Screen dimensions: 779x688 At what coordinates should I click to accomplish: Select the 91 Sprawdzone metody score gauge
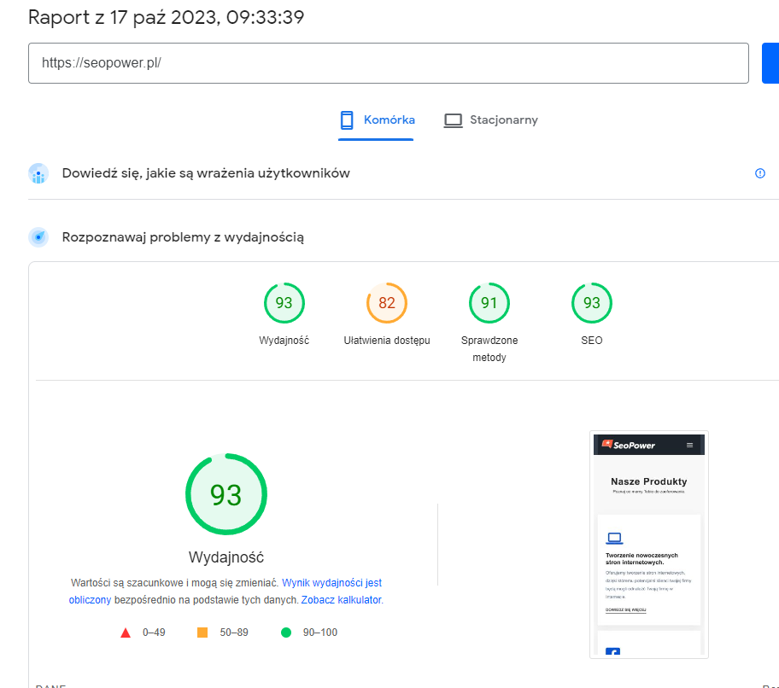click(x=489, y=303)
